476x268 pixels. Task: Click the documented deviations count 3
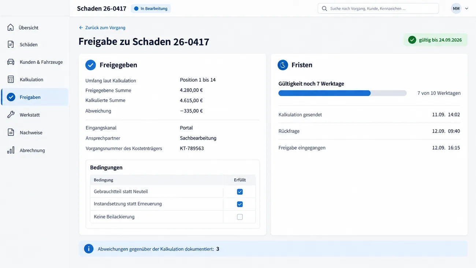[217, 249]
